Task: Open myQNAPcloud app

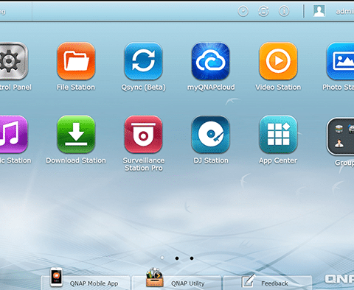Action: [211, 61]
